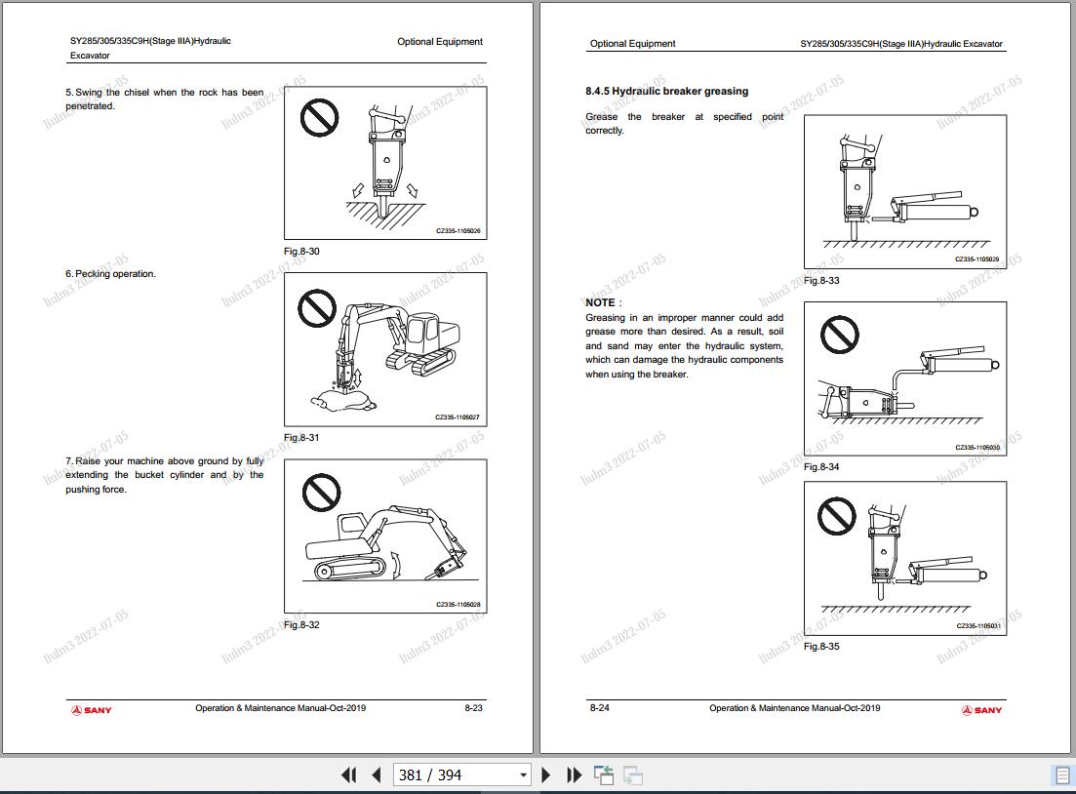Image resolution: width=1076 pixels, height=794 pixels.
Task: Click the '6. Pecking operation.' text
Action: pos(110,274)
